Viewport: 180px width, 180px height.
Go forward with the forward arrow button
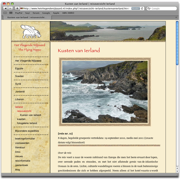[x=10, y=9]
